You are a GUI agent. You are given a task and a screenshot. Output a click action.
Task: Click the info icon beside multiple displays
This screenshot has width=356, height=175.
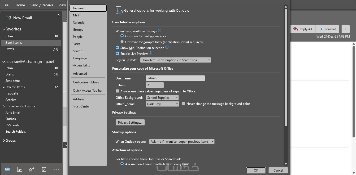pyautogui.click(x=160, y=31)
